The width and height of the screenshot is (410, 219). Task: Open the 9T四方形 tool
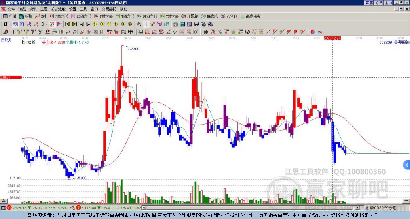[147, 16]
